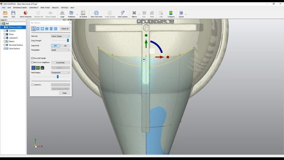
Task: Click the second mode icon in Edit Surface
Action: (x=38, y=28)
